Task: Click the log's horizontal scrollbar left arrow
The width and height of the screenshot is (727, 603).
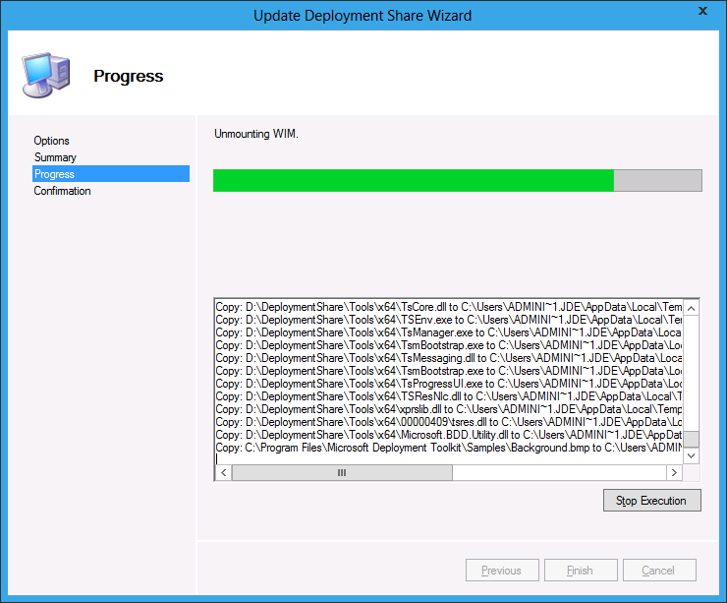Action: point(223,473)
